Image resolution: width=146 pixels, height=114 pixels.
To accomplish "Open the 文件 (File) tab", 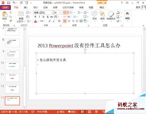I will click(x=5, y=7).
